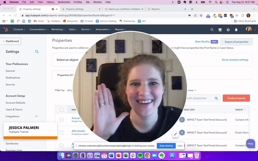Open the notifications bell
This screenshot has height=161, width=258.
[x=236, y=29]
